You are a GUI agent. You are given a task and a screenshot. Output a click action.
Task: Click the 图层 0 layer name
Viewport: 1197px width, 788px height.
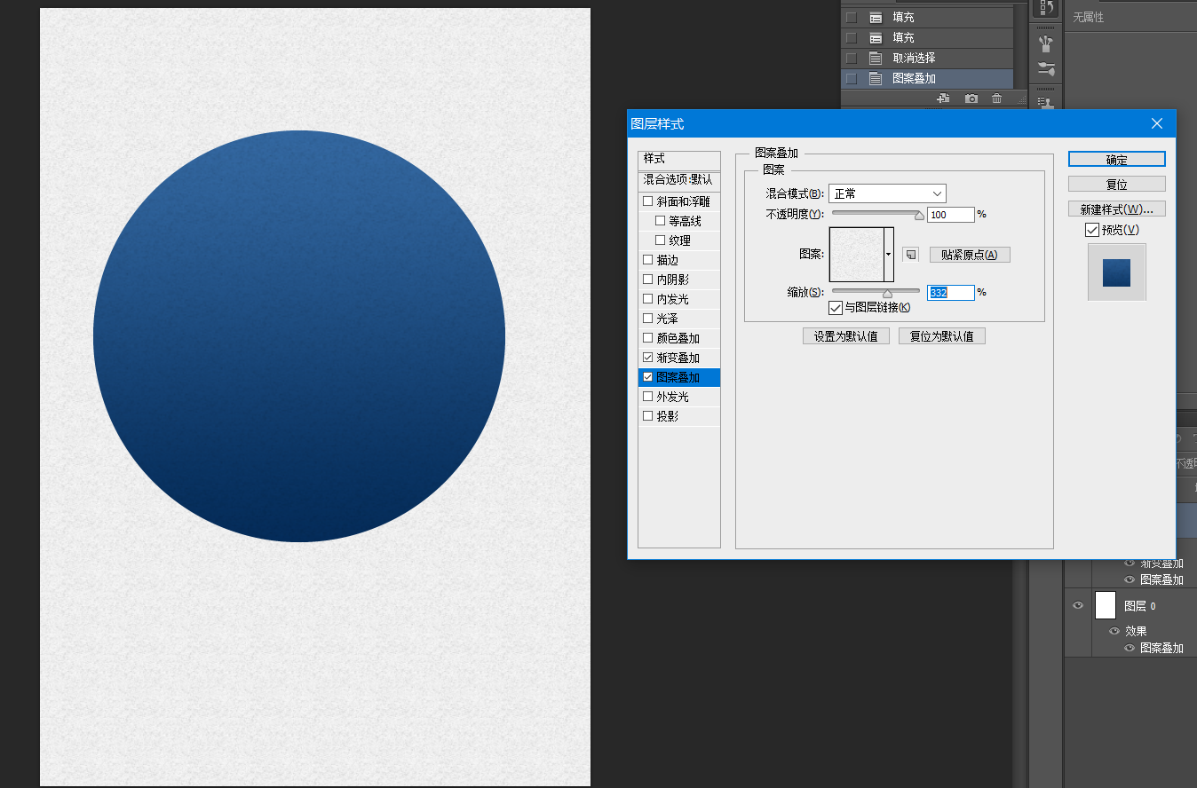[x=1140, y=606]
